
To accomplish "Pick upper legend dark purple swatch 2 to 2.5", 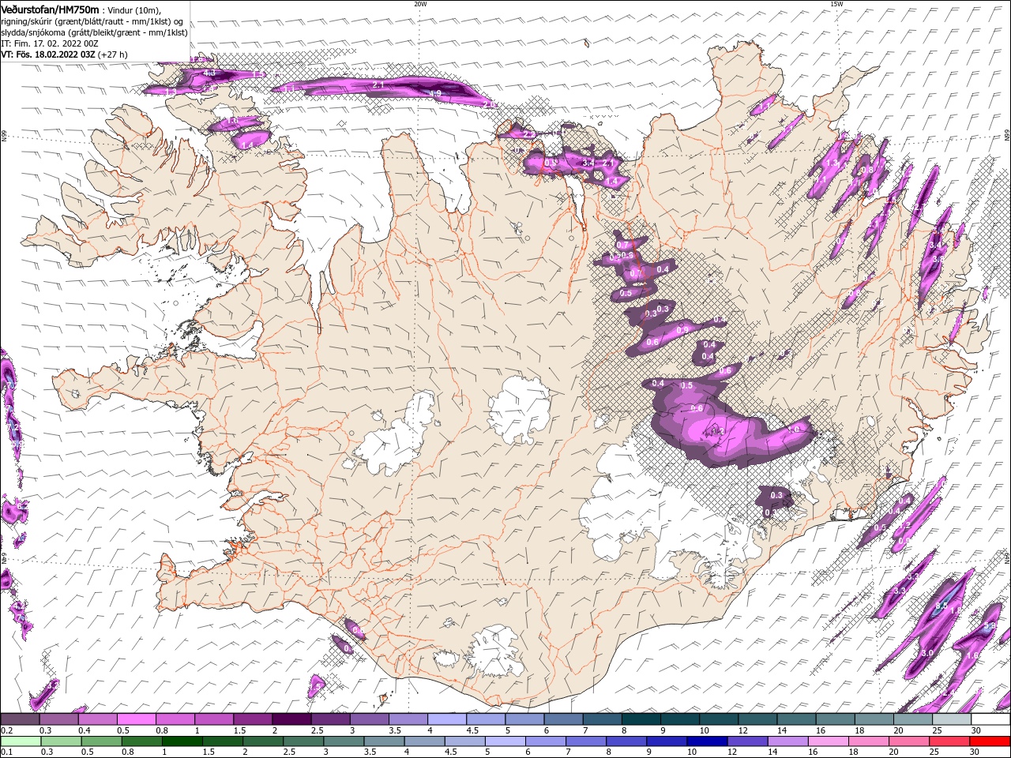I will (x=291, y=719).
